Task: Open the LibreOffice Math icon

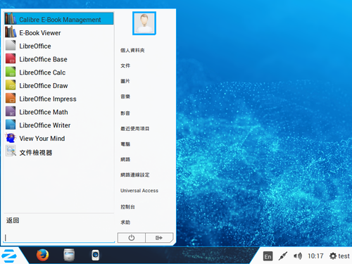Action: point(11,111)
